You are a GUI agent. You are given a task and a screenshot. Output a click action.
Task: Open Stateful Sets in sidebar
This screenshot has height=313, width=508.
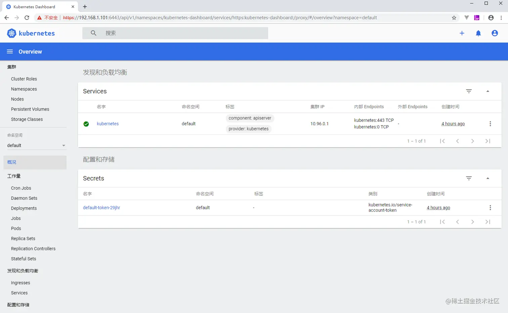pyautogui.click(x=24, y=259)
